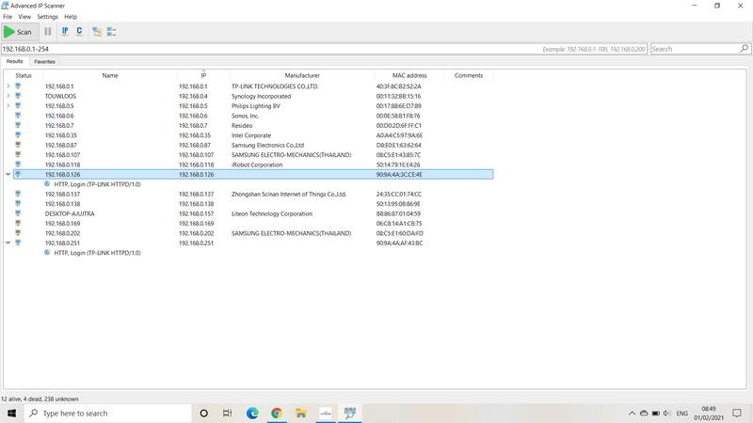Screen dimensions: 753x423
Task: Focus the IP range input field
Action: [x=324, y=49]
